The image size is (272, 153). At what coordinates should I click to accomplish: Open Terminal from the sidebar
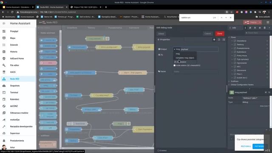point(18,93)
